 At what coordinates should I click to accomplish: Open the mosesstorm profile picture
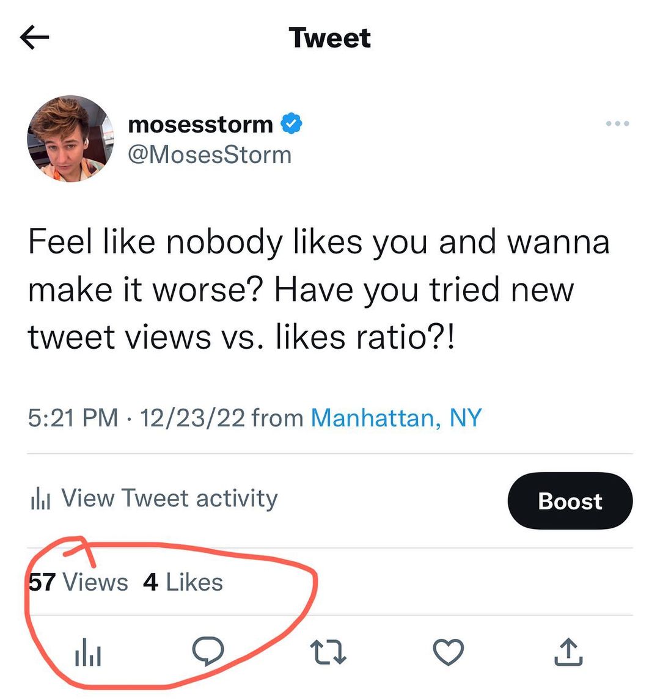pos(71,139)
